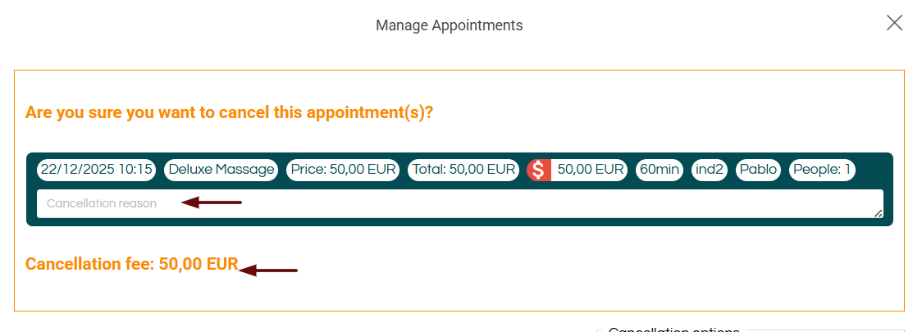Screen dimensions: 913x332
Task: Click the Cancellation fee: 50,00 EUR text
Action: point(131,264)
